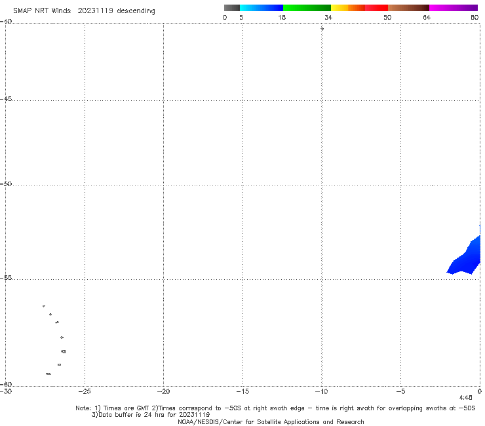
Task: Click the '-45' latitude axis label
Action: coord(6,99)
